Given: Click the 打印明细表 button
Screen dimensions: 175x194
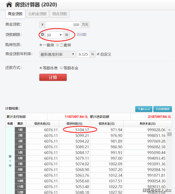Looking at the screenshot, I should [162, 109].
